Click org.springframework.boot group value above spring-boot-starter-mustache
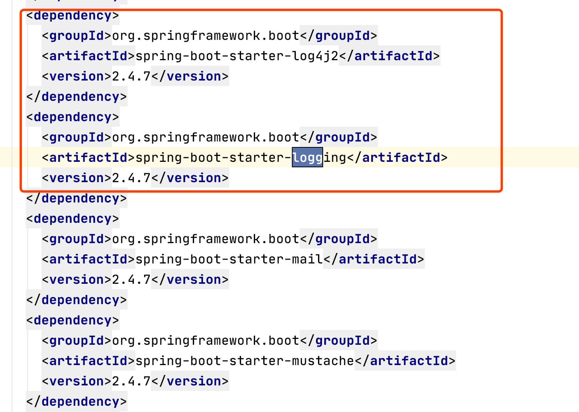The image size is (579, 412). (x=206, y=340)
